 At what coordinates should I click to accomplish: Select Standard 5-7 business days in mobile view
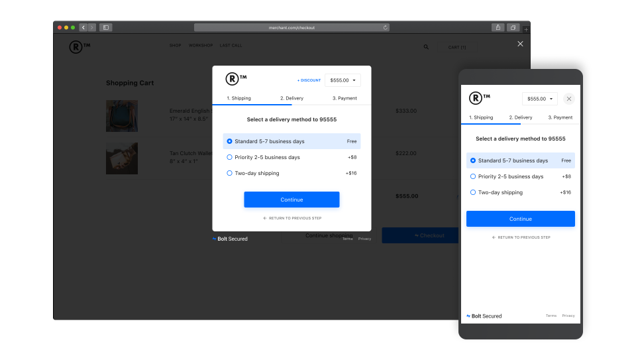coord(521,160)
